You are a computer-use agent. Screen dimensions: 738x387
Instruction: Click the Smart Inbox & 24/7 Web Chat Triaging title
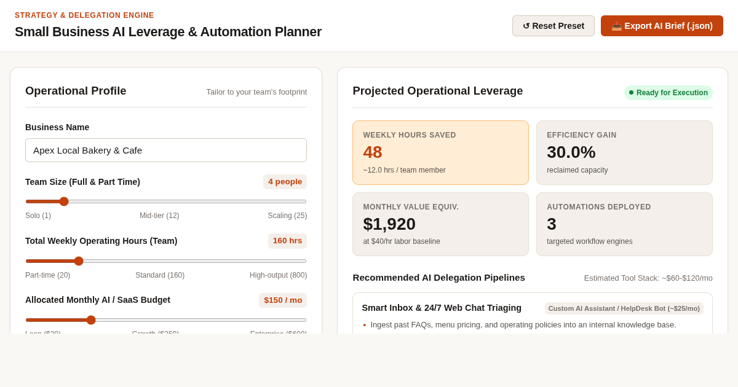click(x=442, y=308)
